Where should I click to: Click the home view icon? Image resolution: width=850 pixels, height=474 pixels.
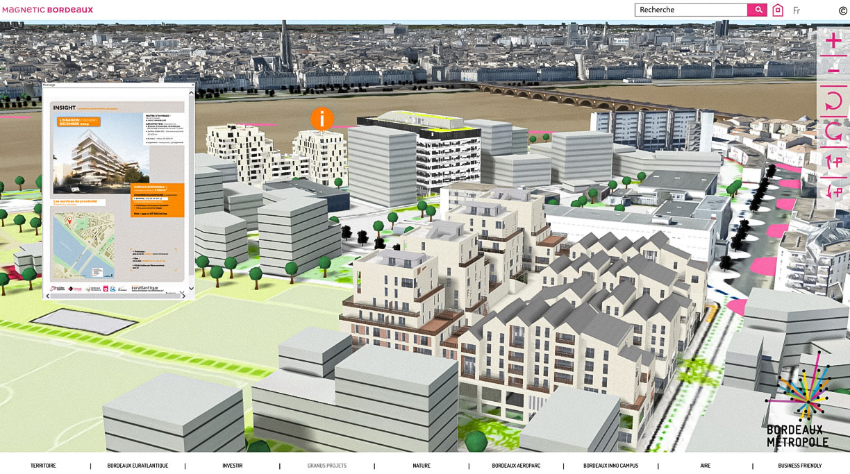click(x=778, y=10)
